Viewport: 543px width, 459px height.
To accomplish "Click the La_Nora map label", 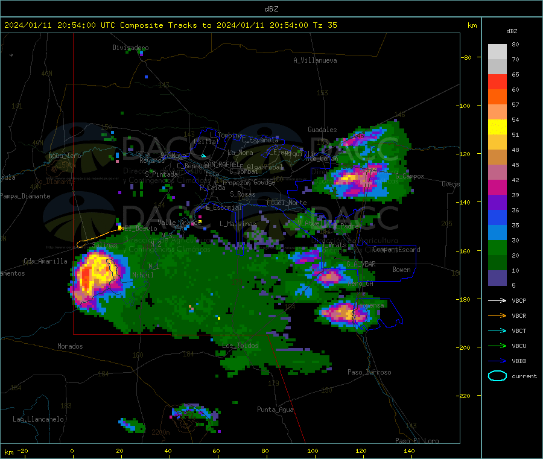I will click(x=240, y=153).
